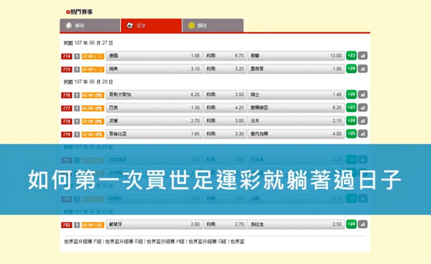The height and width of the screenshot is (264, 431).
Task: Bet on 葡萄牙 at odds 2.60
Action: (154, 225)
